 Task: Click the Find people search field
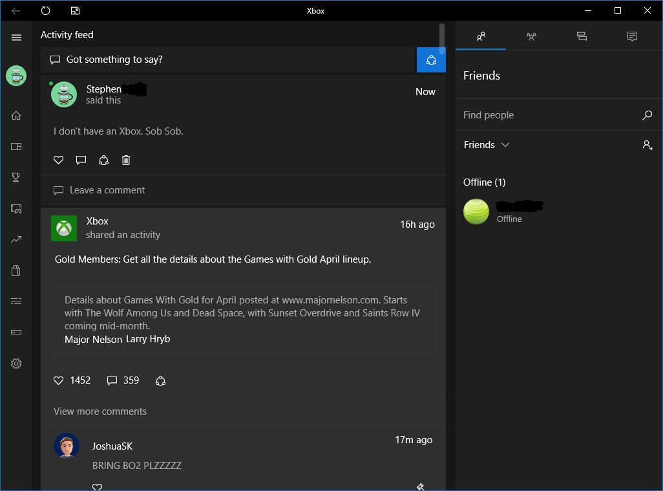(x=559, y=115)
